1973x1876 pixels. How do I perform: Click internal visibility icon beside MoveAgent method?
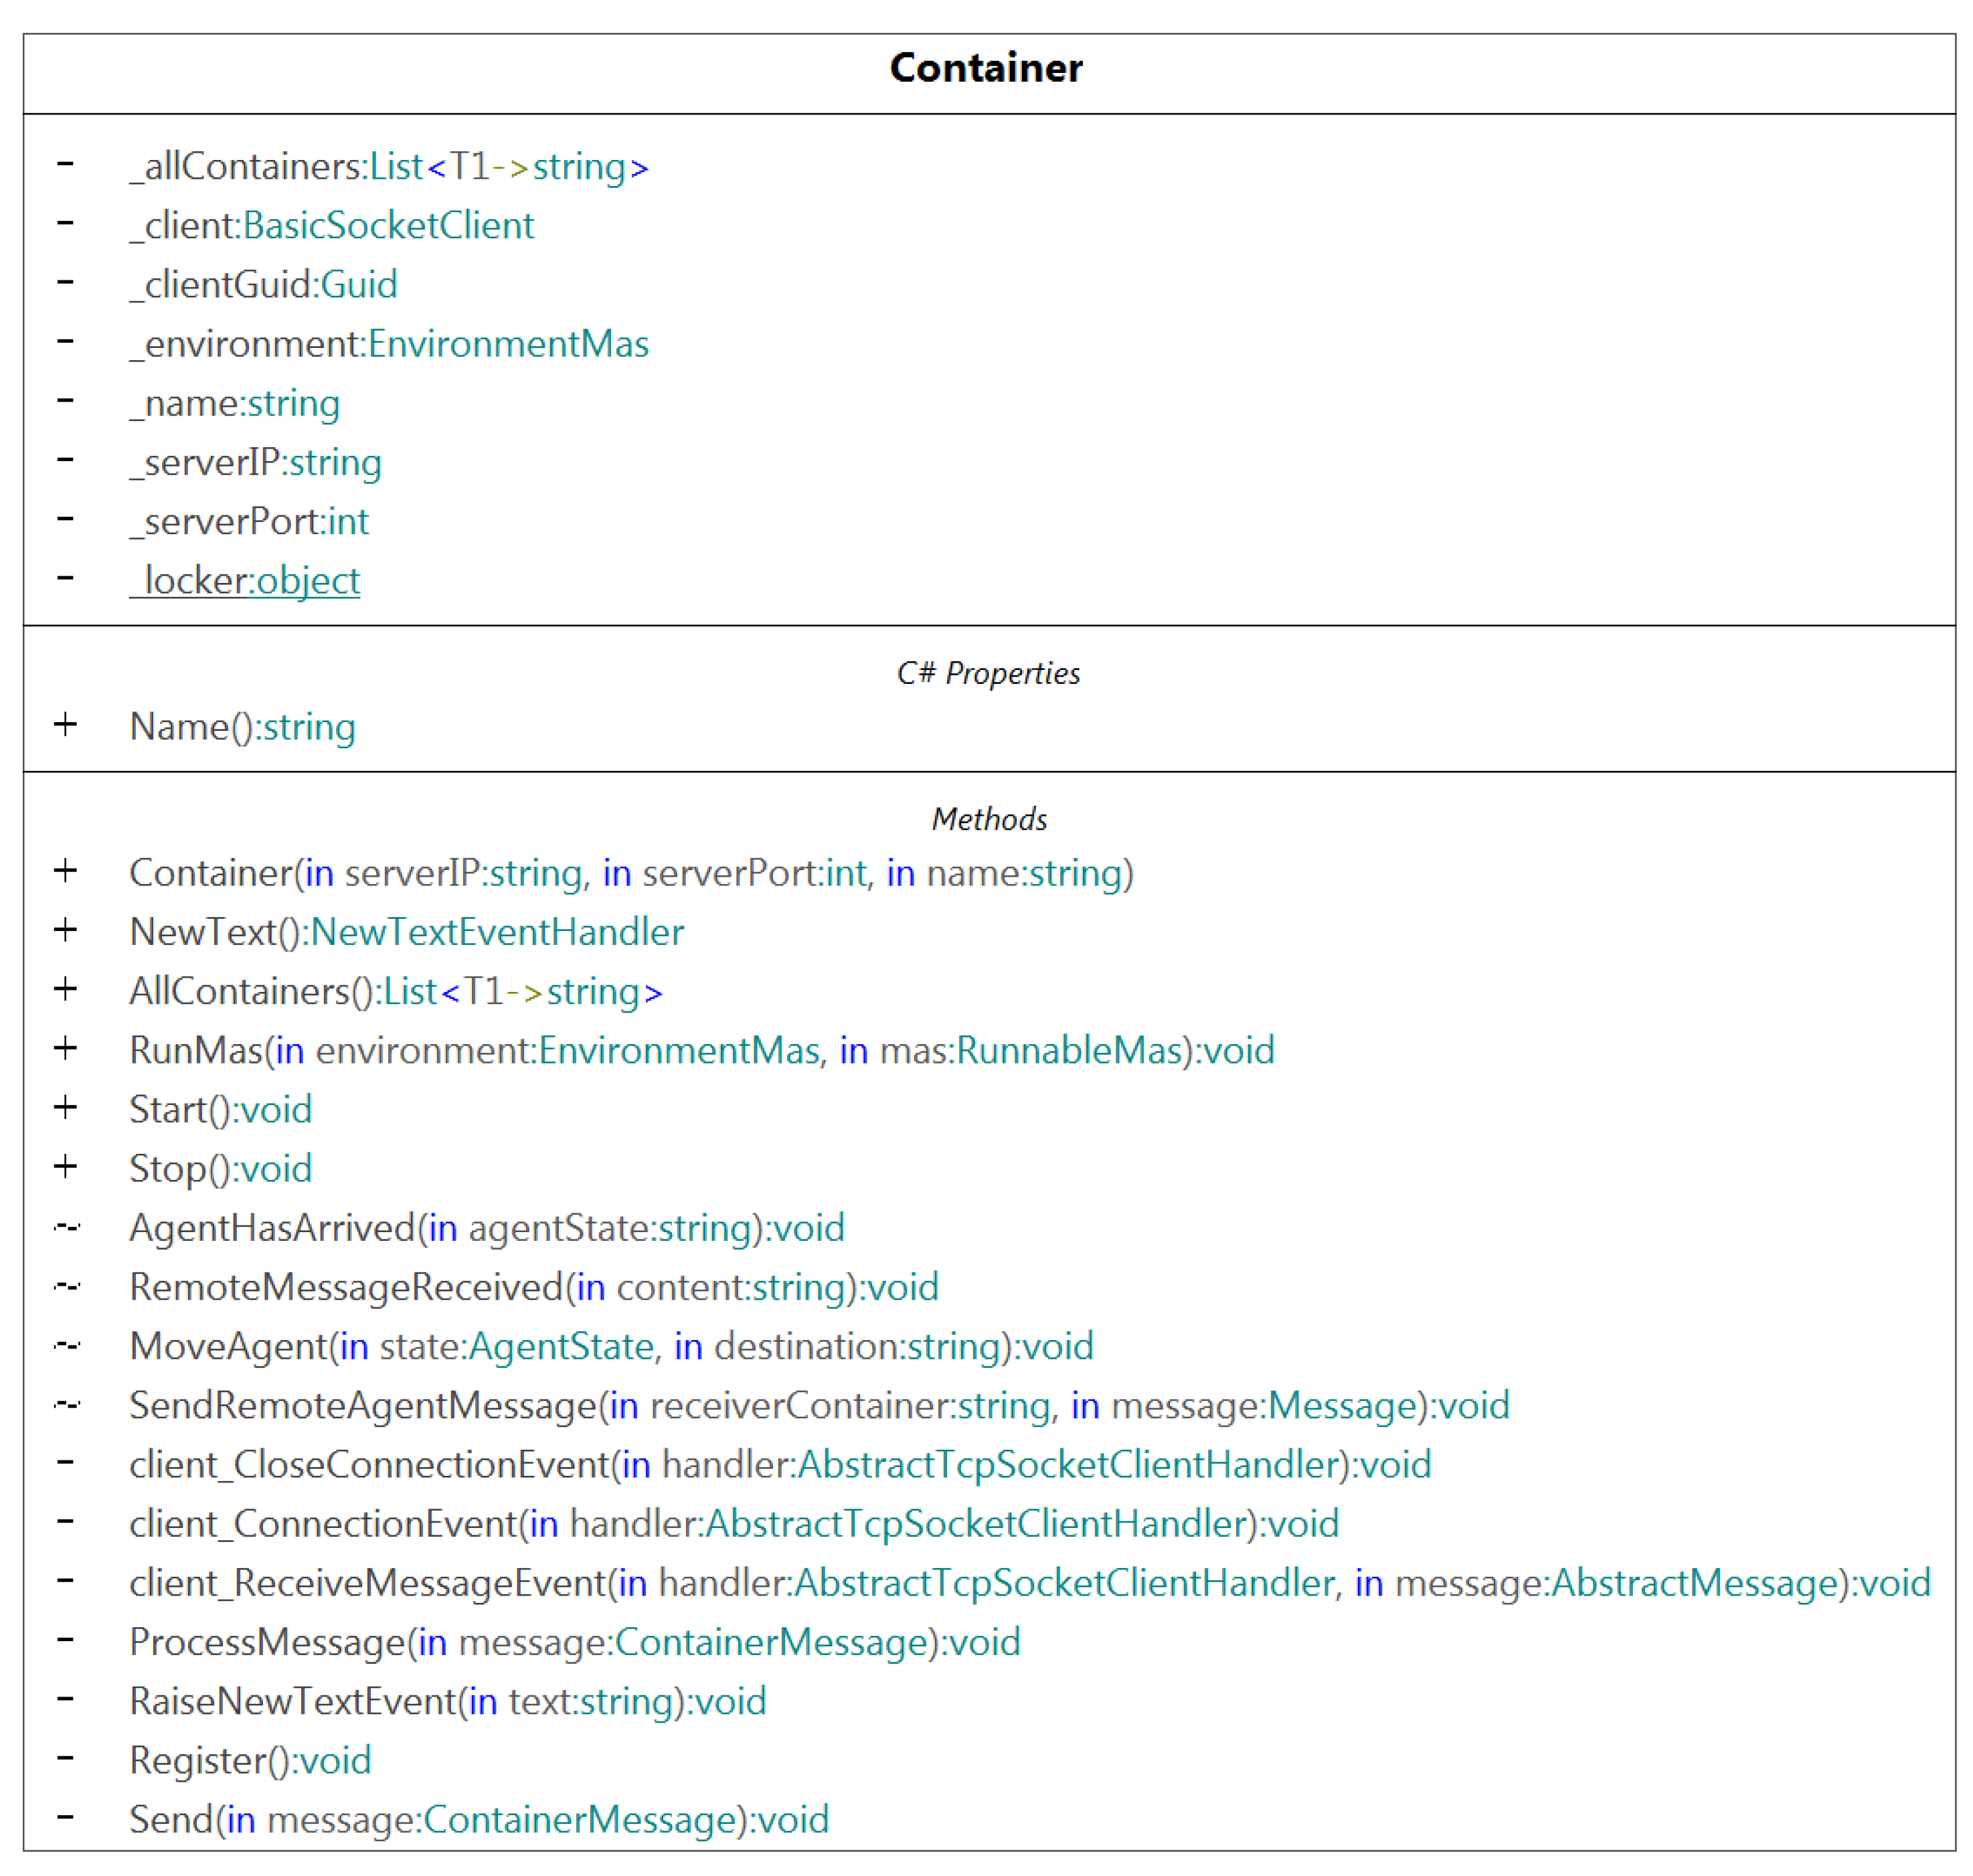click(x=67, y=1345)
